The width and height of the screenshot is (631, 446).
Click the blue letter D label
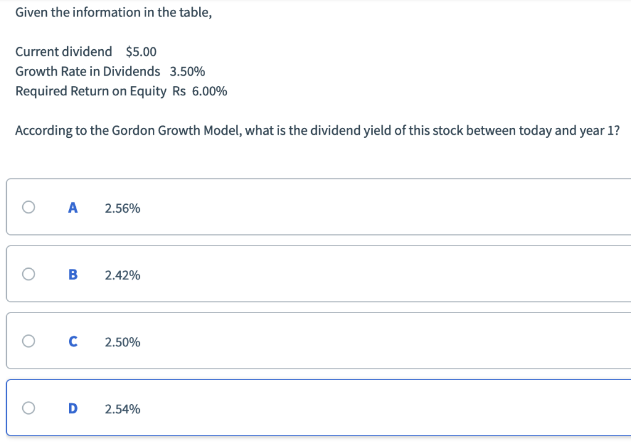73,407
